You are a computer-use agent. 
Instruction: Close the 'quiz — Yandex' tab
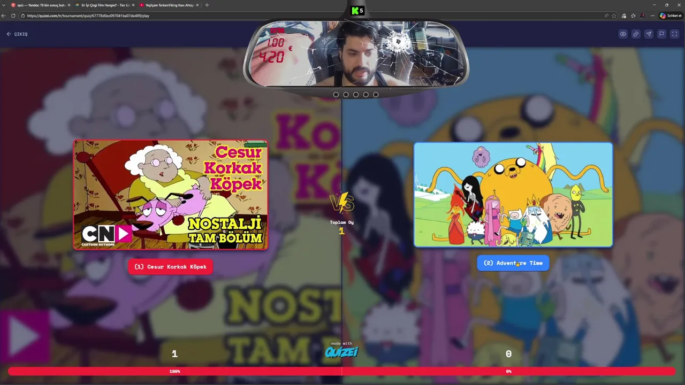[x=69, y=5]
